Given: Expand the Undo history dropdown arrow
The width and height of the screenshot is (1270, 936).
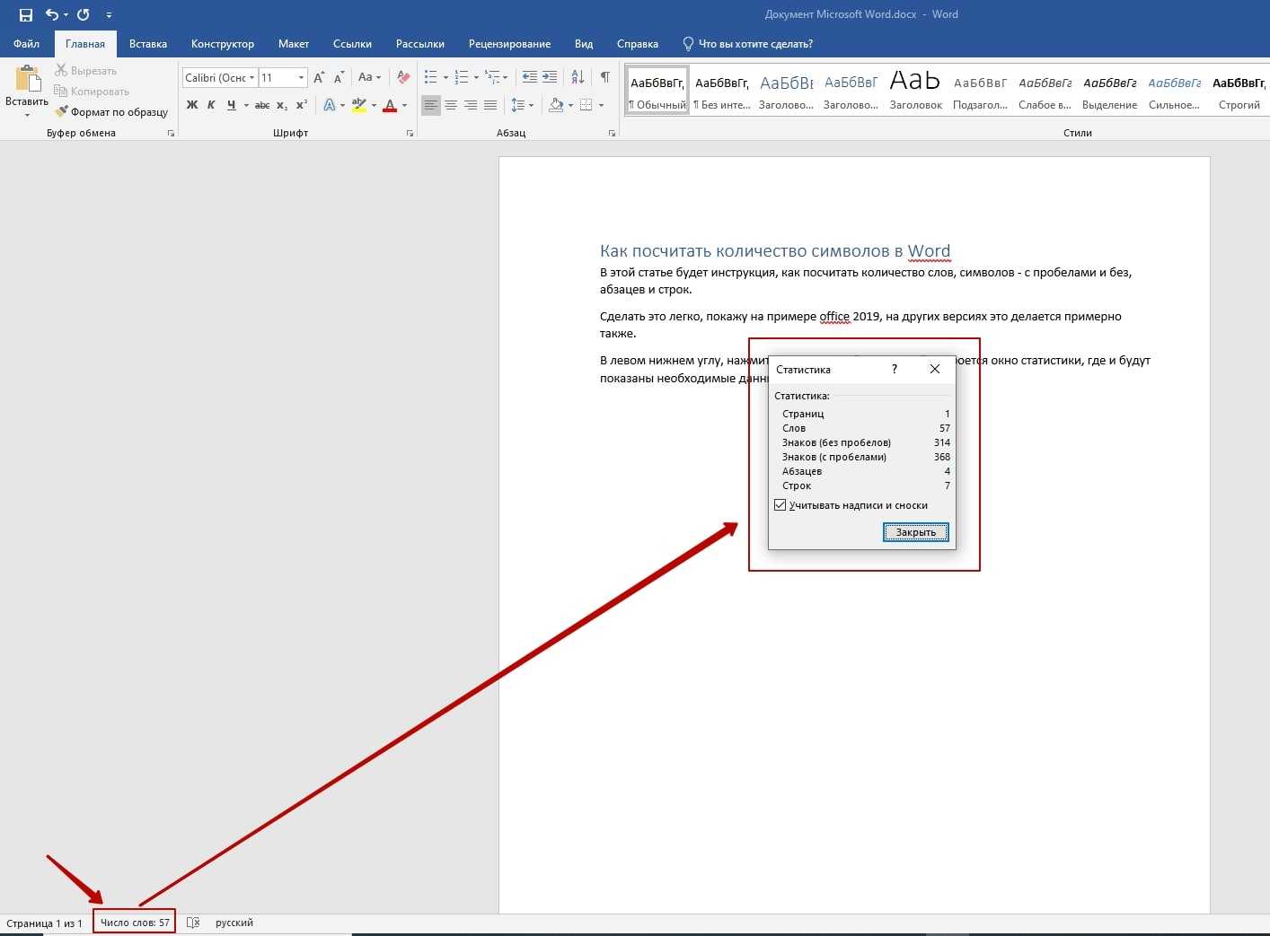Looking at the screenshot, I should point(66,14).
